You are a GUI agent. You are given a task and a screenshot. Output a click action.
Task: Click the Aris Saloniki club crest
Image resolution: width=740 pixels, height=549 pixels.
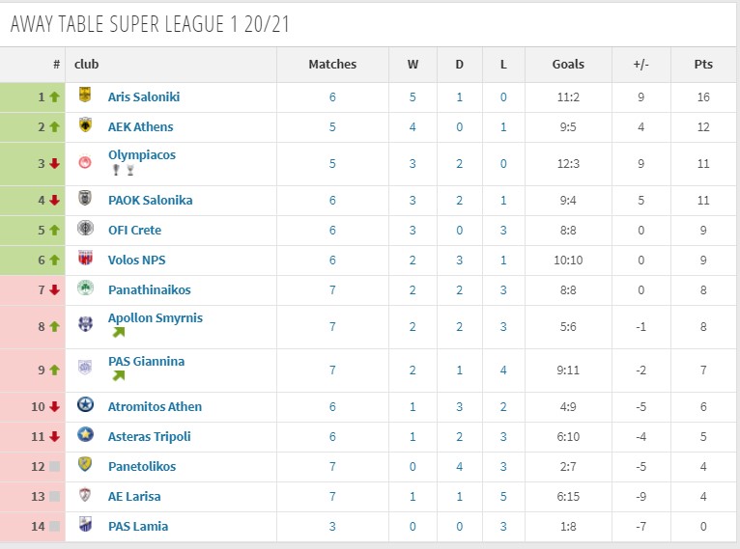(85, 96)
